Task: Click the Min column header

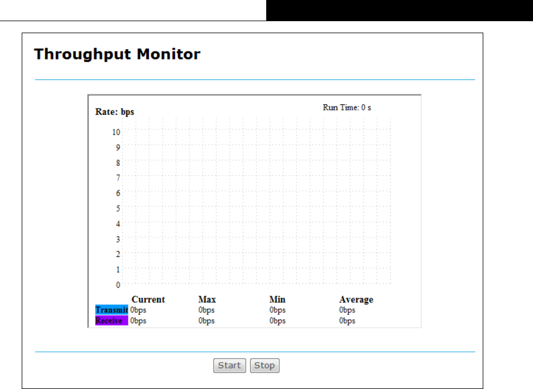Action: pos(278,300)
